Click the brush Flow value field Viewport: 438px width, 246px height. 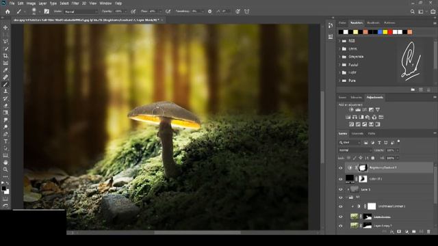pyautogui.click(x=153, y=12)
